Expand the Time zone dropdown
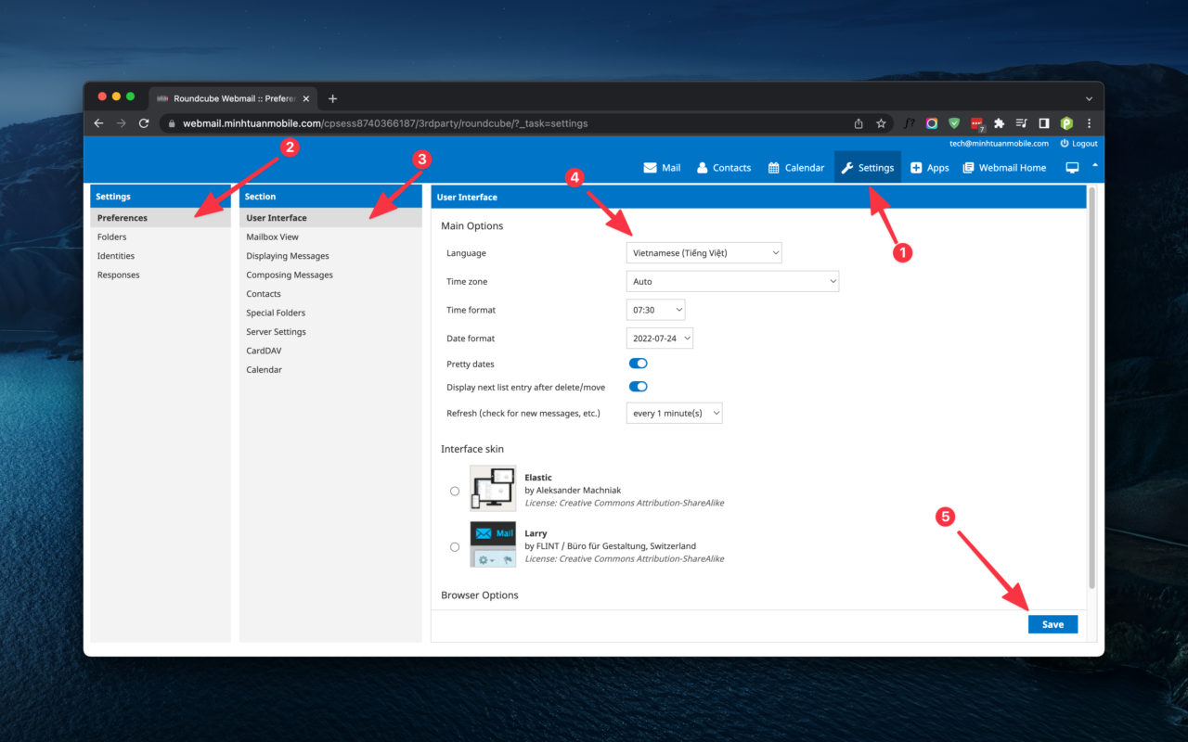1188x742 pixels. [732, 281]
